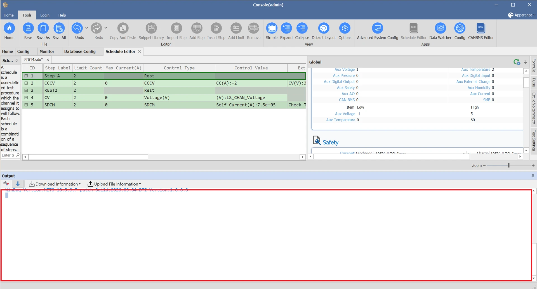This screenshot has width=537, height=289.
Task: Undo the last edit
Action: point(77,28)
